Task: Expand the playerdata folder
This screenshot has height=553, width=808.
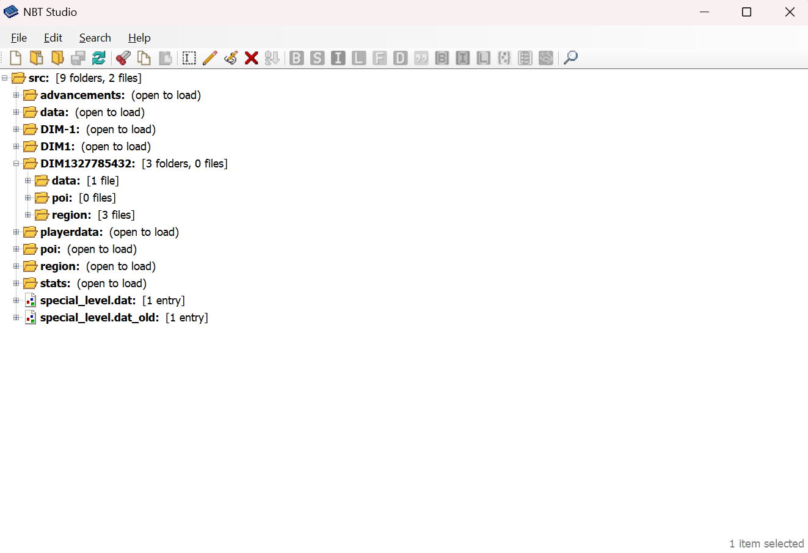Action: (16, 232)
